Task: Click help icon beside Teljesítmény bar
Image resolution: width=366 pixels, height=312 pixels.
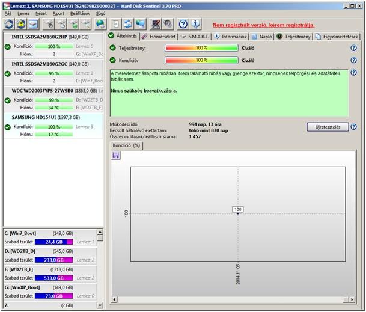Action: coord(354,47)
